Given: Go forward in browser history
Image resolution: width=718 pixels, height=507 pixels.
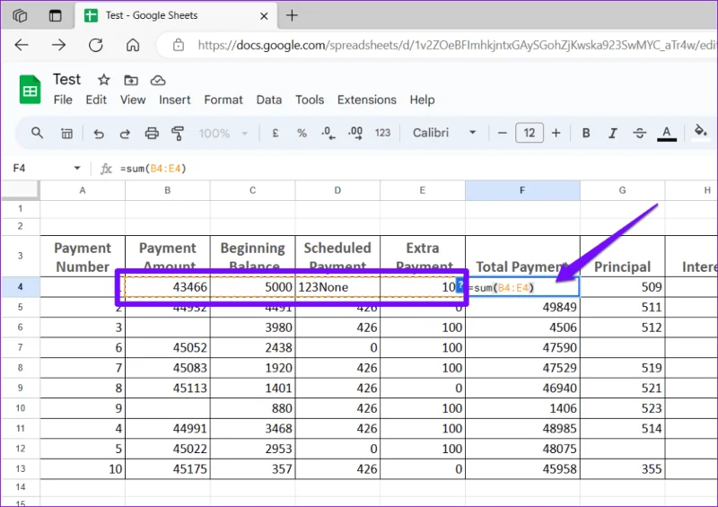Looking at the screenshot, I should coord(58,45).
